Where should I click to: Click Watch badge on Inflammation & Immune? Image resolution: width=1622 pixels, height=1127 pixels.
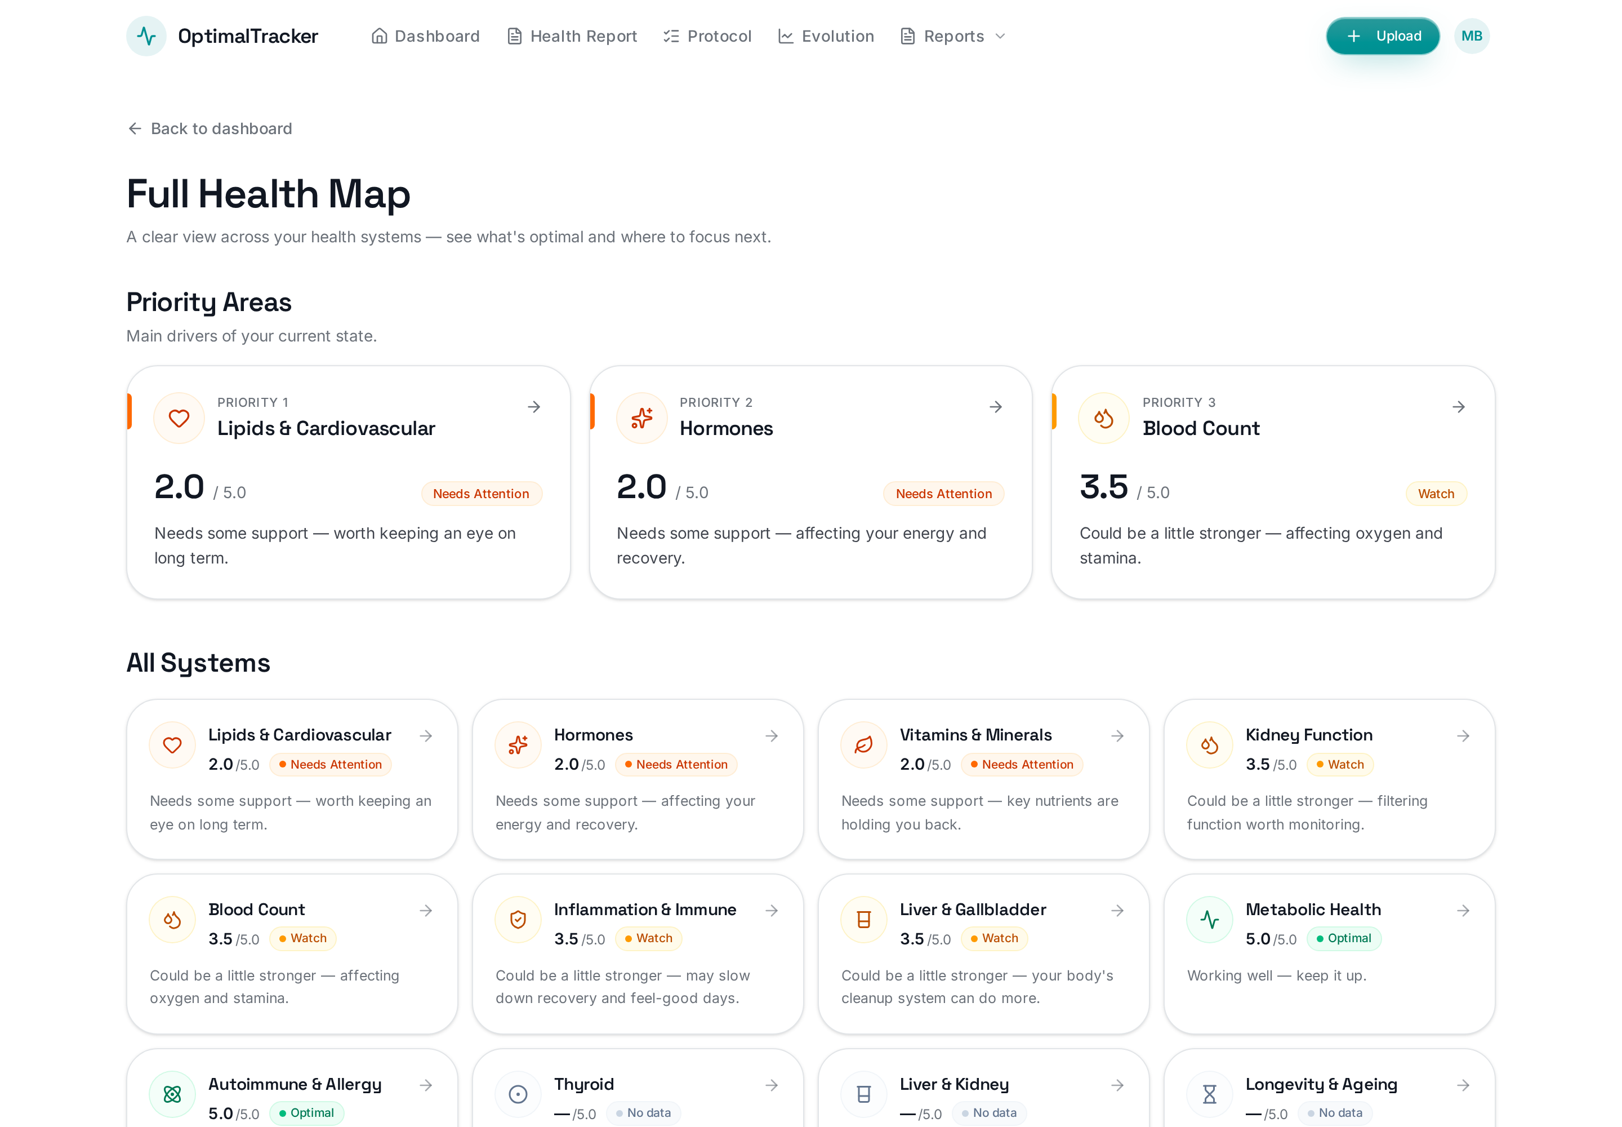point(648,938)
